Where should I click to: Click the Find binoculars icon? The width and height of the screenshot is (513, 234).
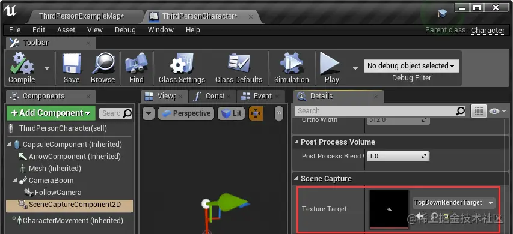point(136,63)
